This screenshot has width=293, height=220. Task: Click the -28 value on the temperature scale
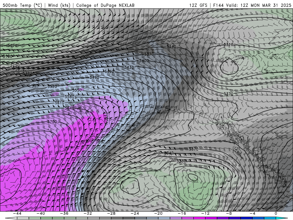pyautogui.click(x=111, y=213)
